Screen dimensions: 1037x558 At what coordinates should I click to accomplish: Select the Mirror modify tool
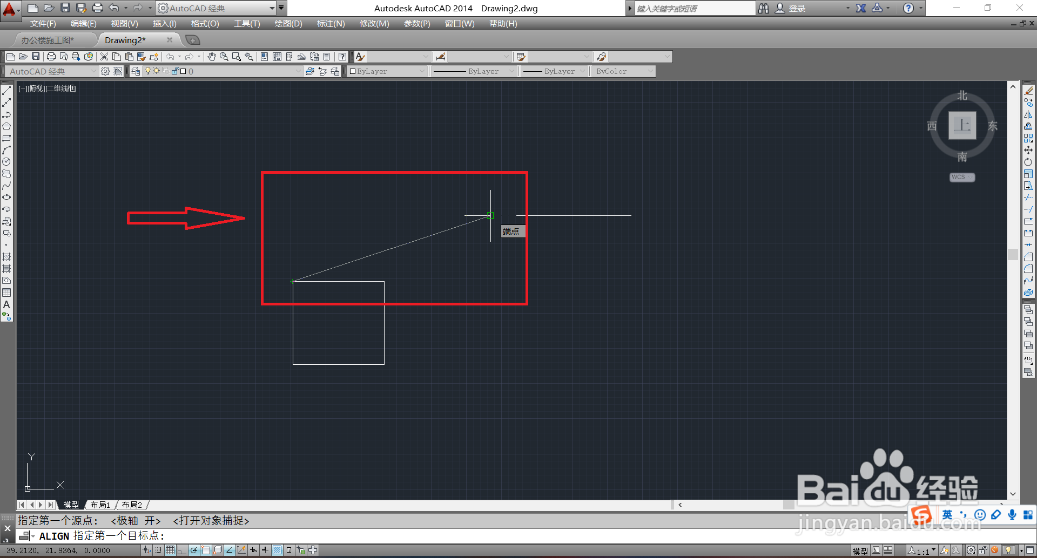click(1028, 114)
